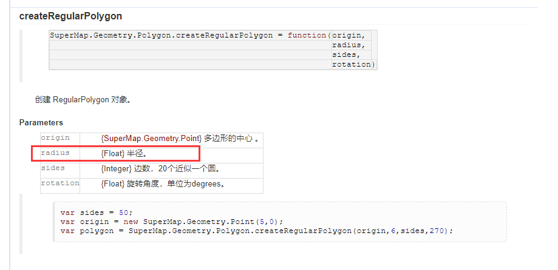558x270 pixels.
Task: Click the {Float} 旋转角度 description cell
Action: point(171,186)
